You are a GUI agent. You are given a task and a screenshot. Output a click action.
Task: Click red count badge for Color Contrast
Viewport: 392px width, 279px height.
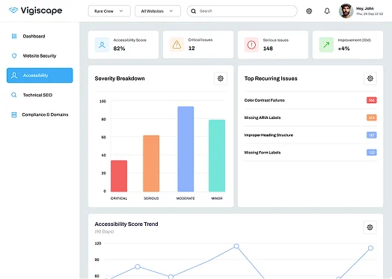click(372, 100)
